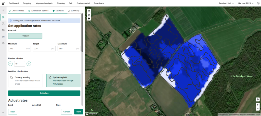This screenshot has width=261, height=116.
Task: Click the Set application rates heading
Action: click(x=24, y=26)
